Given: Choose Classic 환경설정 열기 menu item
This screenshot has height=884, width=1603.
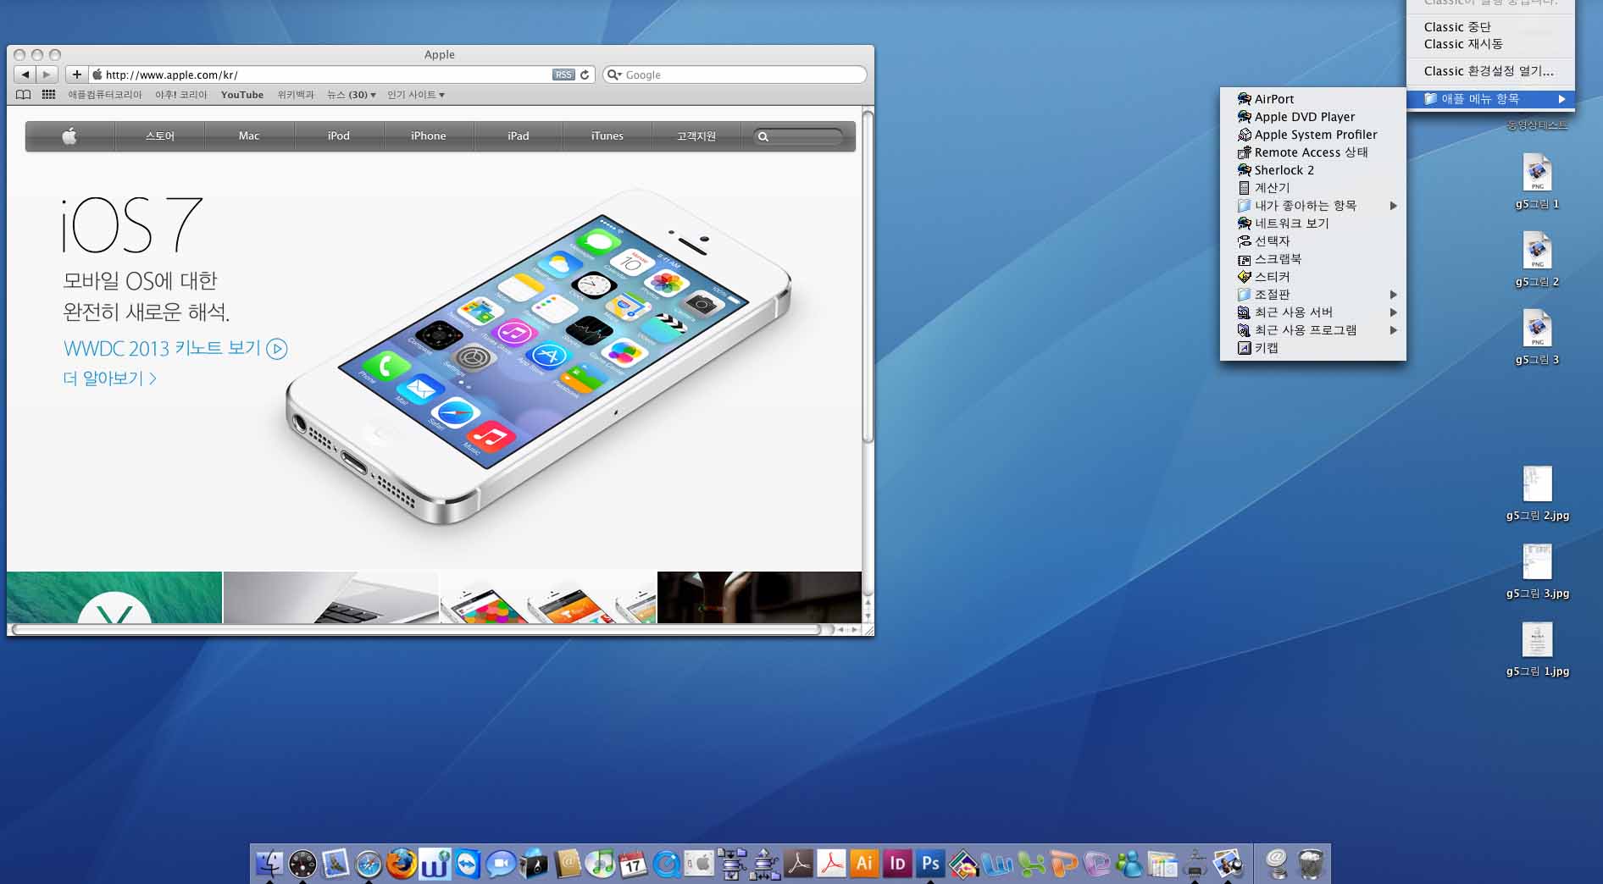Looking at the screenshot, I should [x=1489, y=71].
